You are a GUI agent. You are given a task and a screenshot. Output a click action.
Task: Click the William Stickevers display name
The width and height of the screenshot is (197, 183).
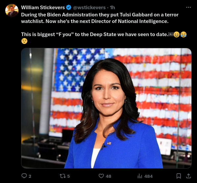coord(43,8)
